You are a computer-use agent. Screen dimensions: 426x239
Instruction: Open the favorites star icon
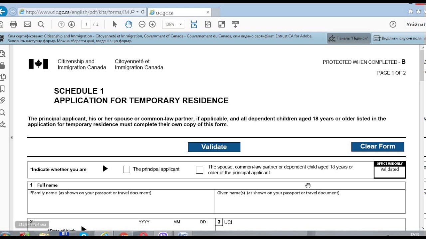(x=418, y=12)
